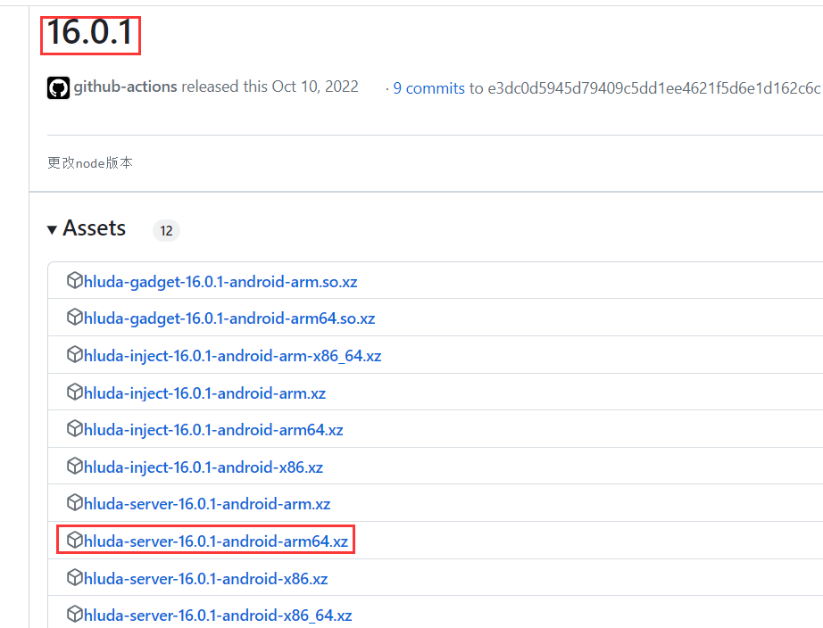Open the 9 commits link
Image resolution: width=823 pixels, height=628 pixels.
pyautogui.click(x=428, y=88)
